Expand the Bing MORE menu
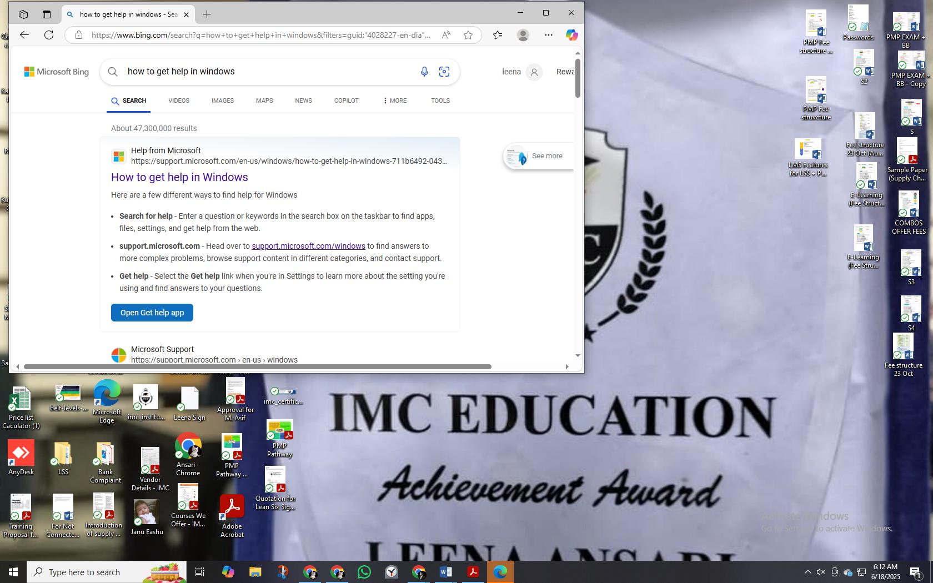This screenshot has height=583, width=933. (x=395, y=100)
